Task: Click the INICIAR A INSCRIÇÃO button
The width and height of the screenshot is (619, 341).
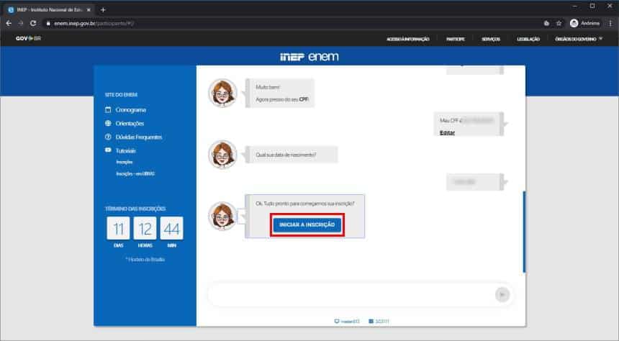Action: 307,224
